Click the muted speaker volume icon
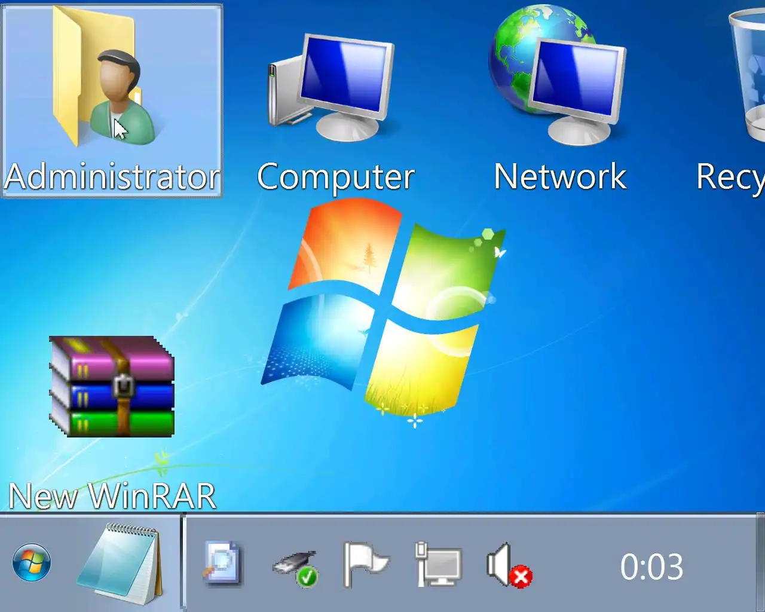765x612 pixels. pyautogui.click(x=509, y=565)
